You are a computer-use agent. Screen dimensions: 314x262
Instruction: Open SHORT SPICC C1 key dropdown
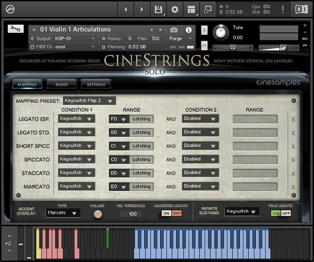(x=119, y=146)
